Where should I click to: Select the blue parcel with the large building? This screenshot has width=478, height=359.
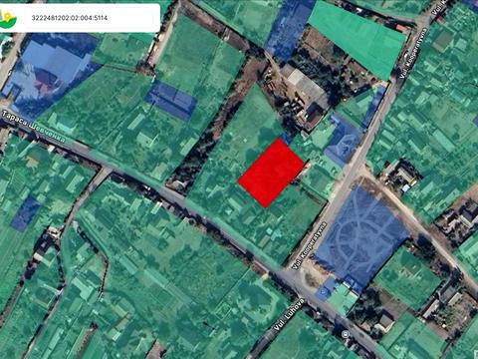pyautogui.click(x=50, y=72)
